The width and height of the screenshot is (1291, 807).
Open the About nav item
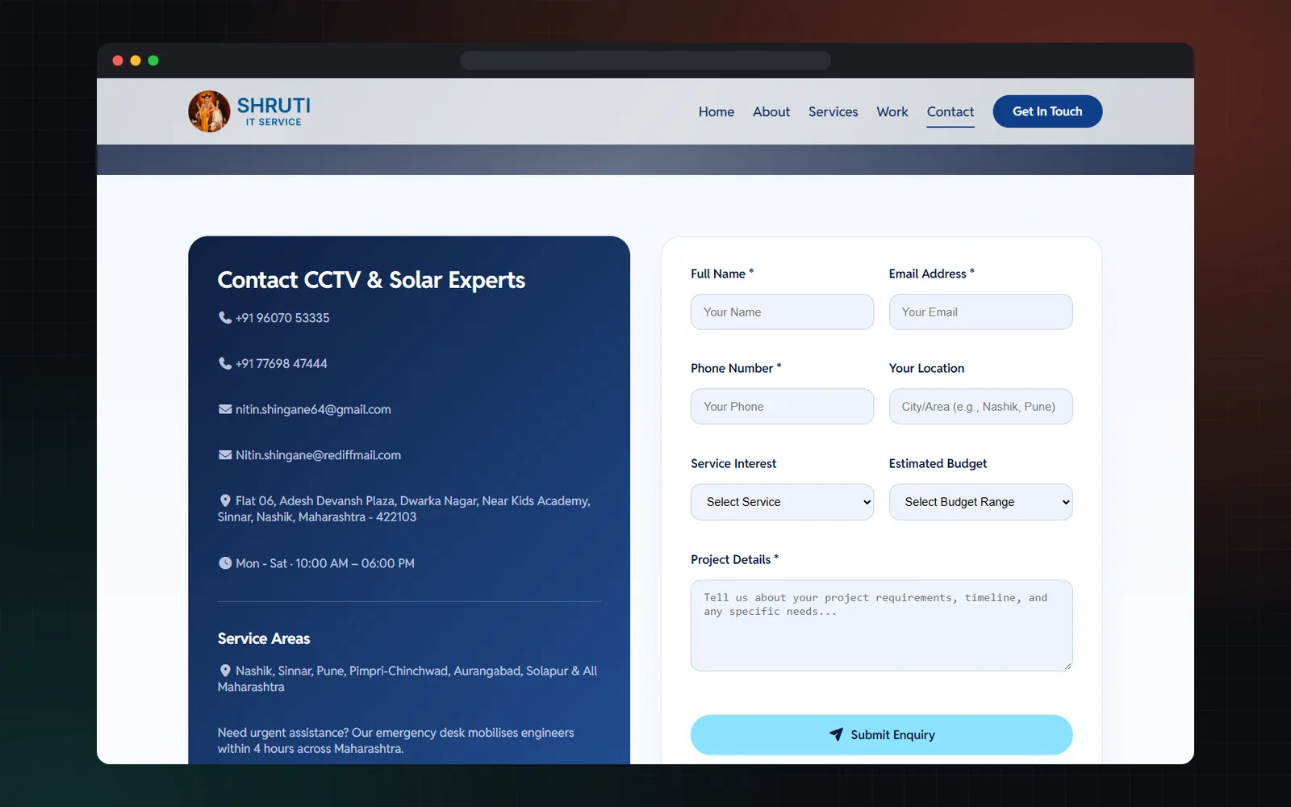coord(771,111)
